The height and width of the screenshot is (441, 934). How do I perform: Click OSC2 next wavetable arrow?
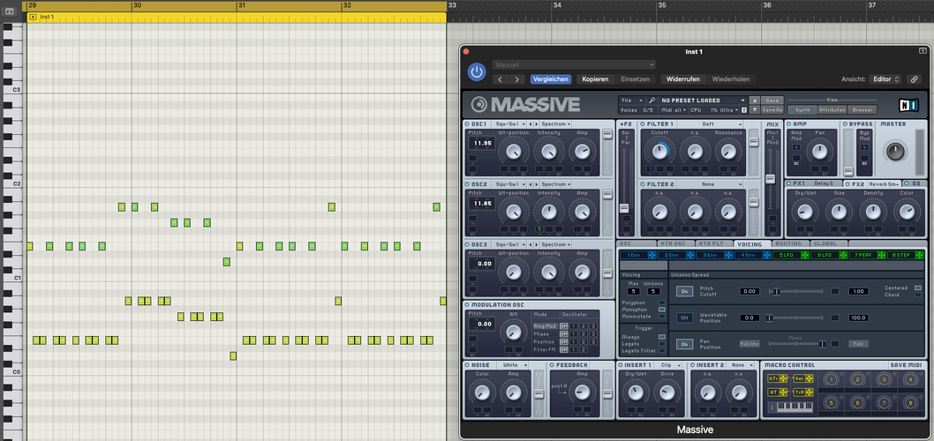(537, 184)
